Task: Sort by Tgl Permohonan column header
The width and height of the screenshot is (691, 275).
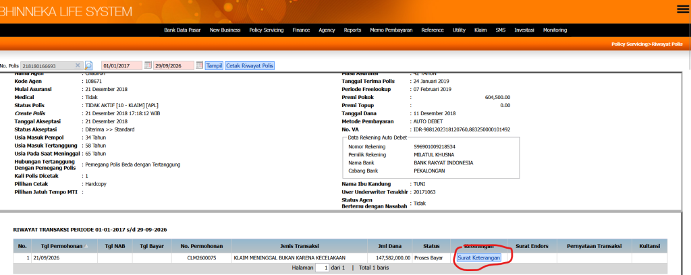Action: (x=64, y=246)
